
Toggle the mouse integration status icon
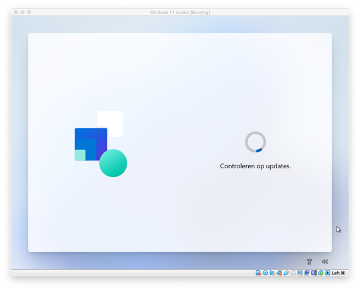pos(321,273)
